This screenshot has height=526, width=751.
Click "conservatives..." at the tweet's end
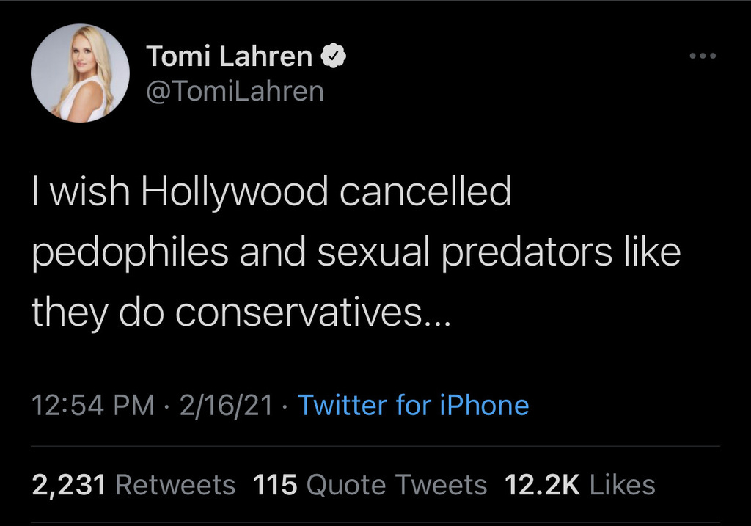(309, 314)
